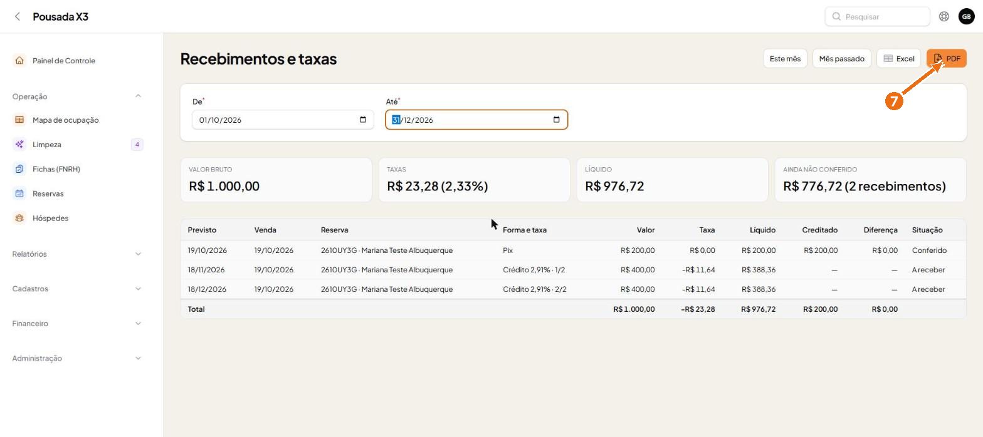Export the report as PDF

[x=947, y=58]
